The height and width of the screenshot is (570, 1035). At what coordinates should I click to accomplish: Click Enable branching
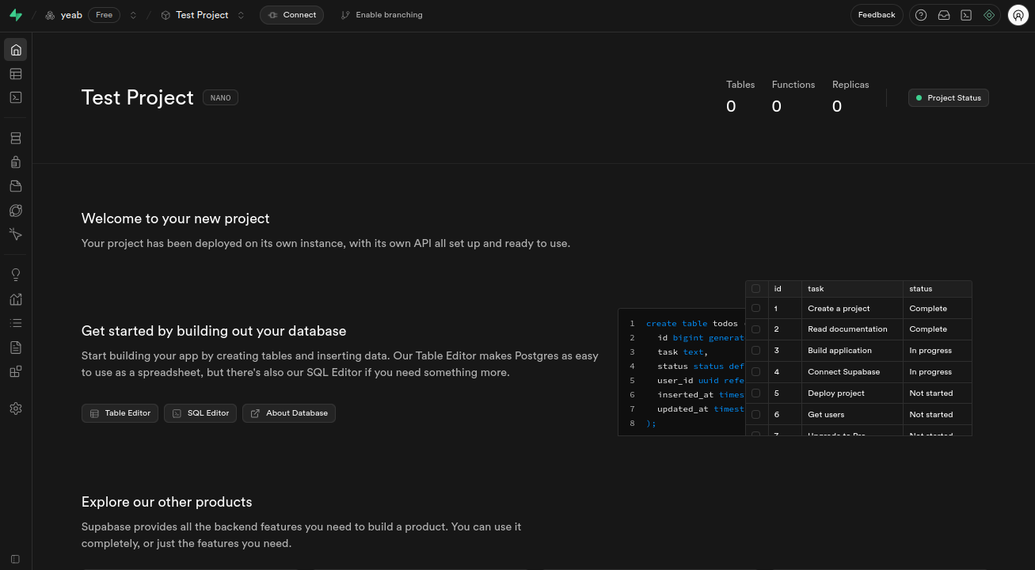(381, 15)
